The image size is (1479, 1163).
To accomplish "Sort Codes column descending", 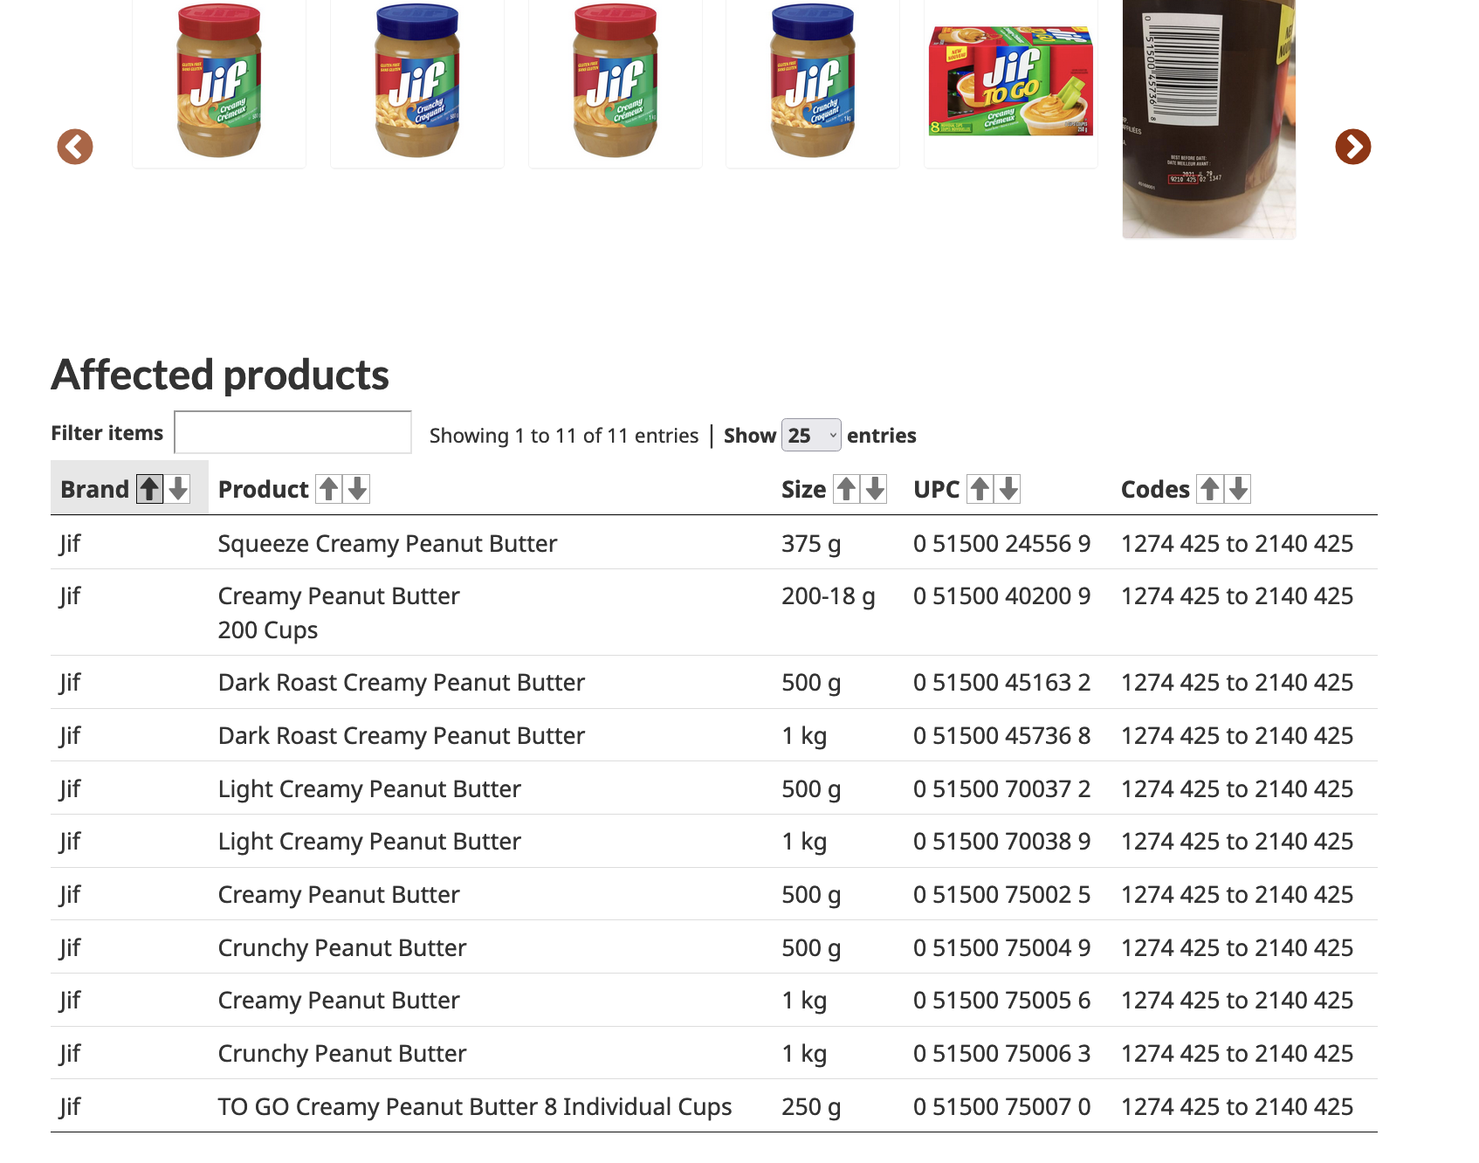I will (x=1238, y=489).
